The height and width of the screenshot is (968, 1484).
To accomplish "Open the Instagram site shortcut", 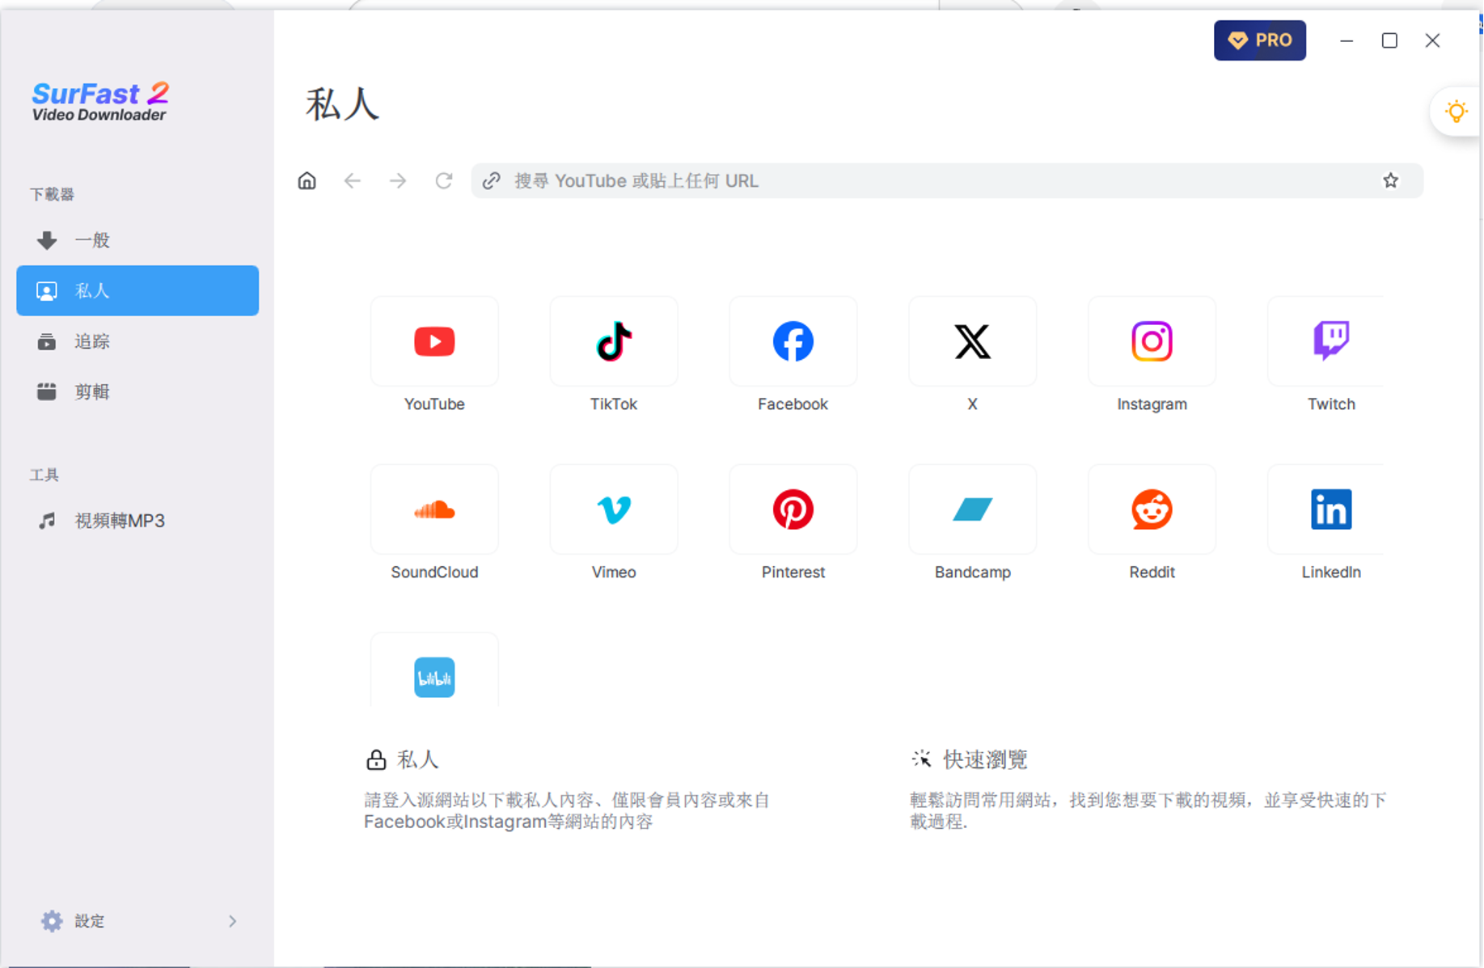I will (x=1152, y=342).
